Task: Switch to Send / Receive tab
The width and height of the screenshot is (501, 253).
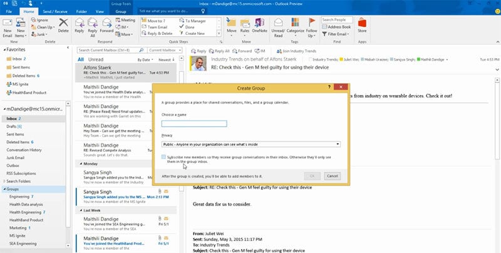Action: pyautogui.click(x=55, y=11)
